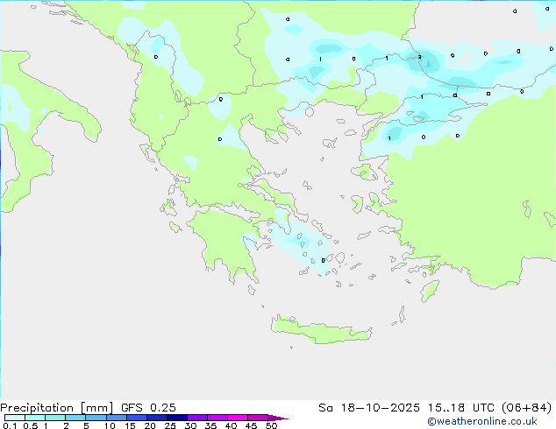Click the '35' legend tick label
This screenshot has width=556, height=429.
(x=210, y=425)
